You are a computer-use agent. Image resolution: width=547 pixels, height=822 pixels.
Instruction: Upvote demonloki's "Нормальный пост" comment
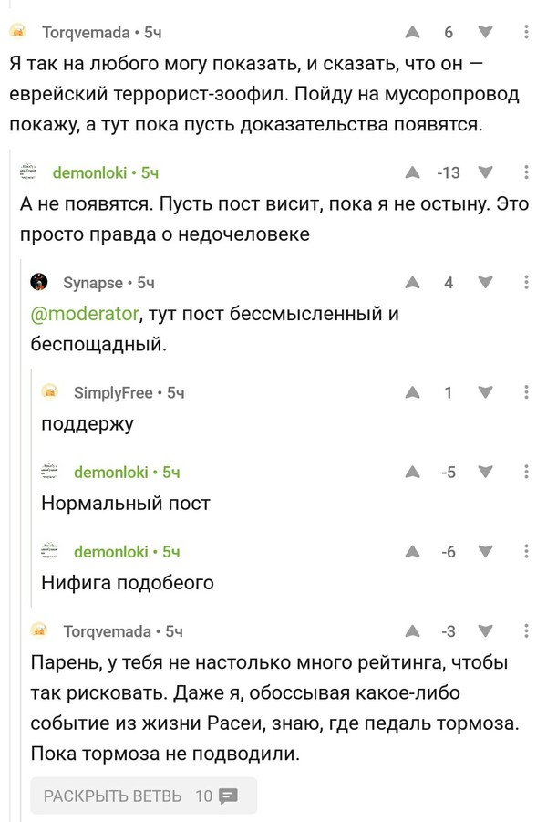pos(412,473)
